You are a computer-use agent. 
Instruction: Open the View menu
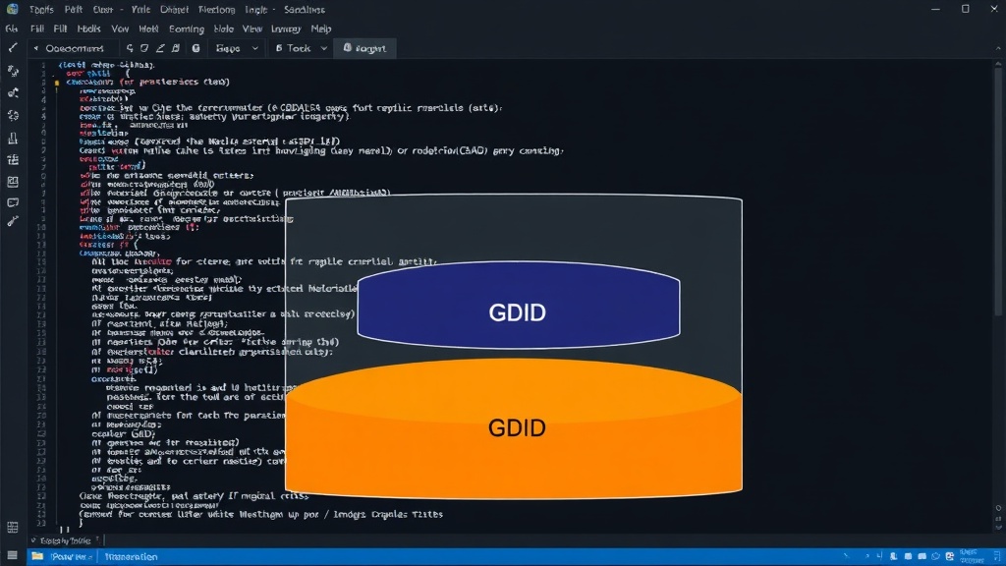[x=252, y=28]
